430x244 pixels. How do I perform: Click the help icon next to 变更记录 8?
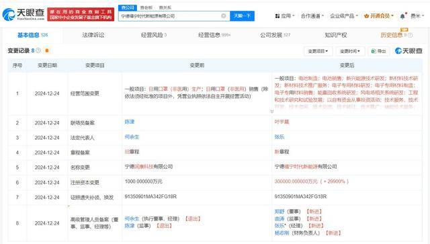coord(38,50)
